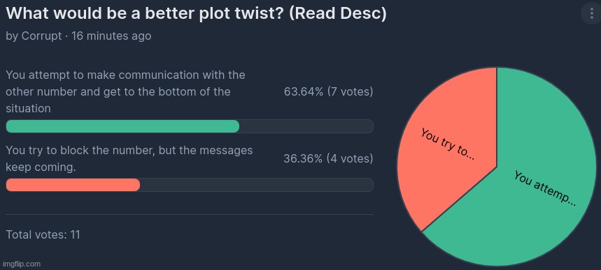
Task: Click the 'You attemp...' pie label
Action: (545, 188)
